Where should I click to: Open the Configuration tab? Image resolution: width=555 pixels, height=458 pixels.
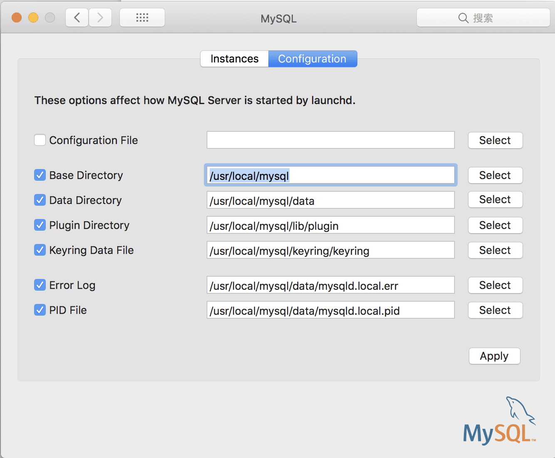[312, 59]
